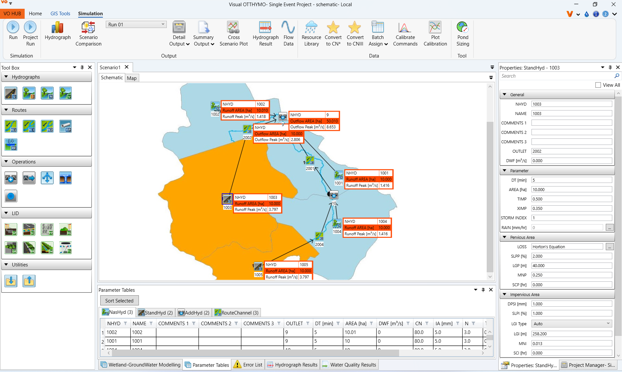This screenshot has width=622, height=372.
Task: Choose the BR bioretention LID tool
Action: [29, 248]
